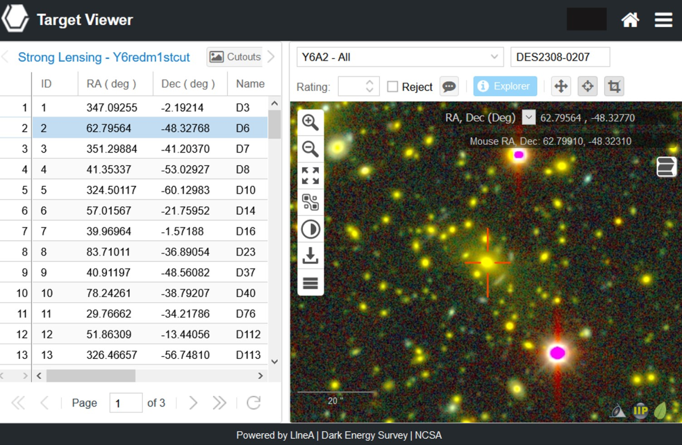Open the Explorer info button
682x445 pixels.
point(505,86)
